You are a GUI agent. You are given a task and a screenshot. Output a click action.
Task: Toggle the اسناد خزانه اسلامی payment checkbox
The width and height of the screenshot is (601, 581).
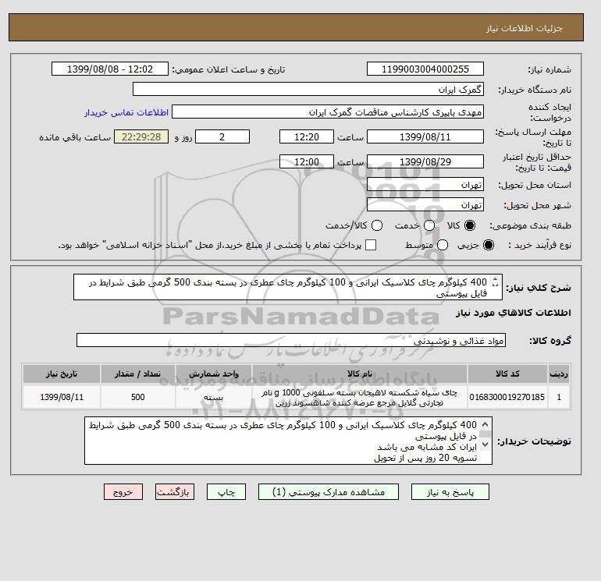(371, 245)
